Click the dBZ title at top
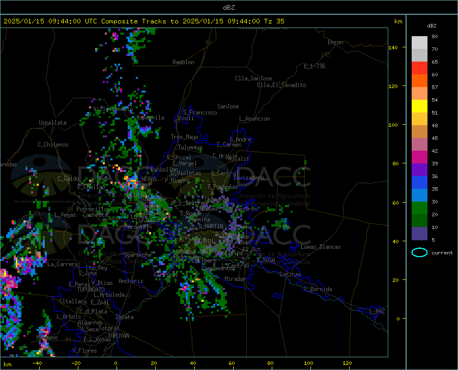Image resolution: width=458 pixels, height=370 pixels. pos(228,8)
